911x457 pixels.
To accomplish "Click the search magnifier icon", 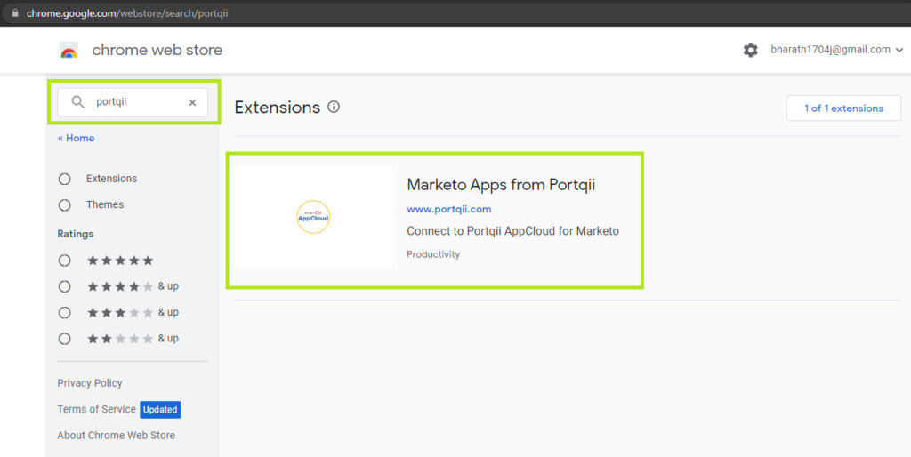I will pos(78,102).
